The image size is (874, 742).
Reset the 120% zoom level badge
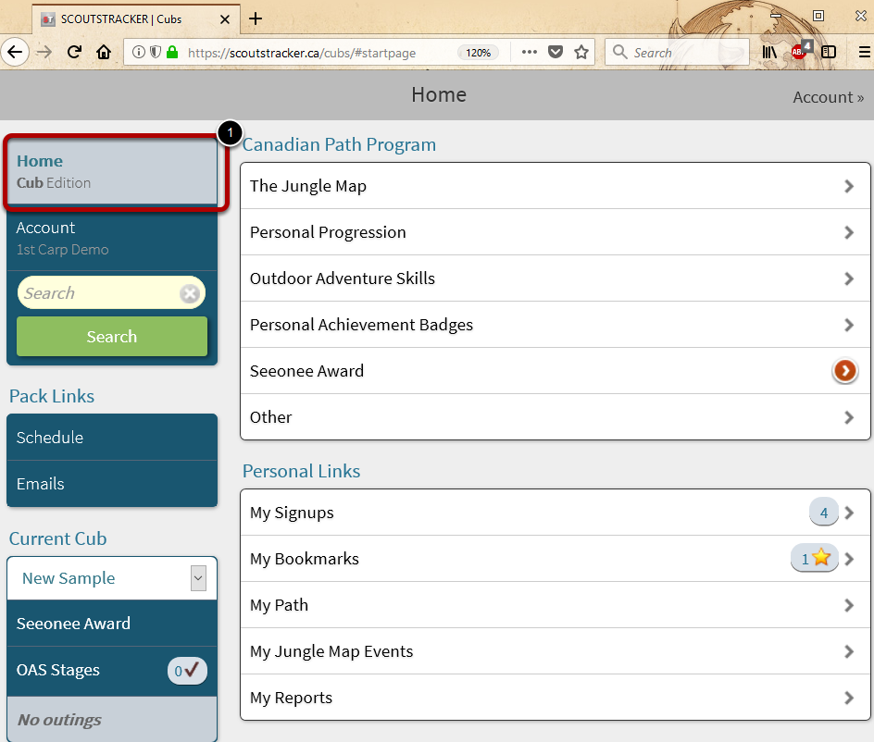[x=479, y=53]
